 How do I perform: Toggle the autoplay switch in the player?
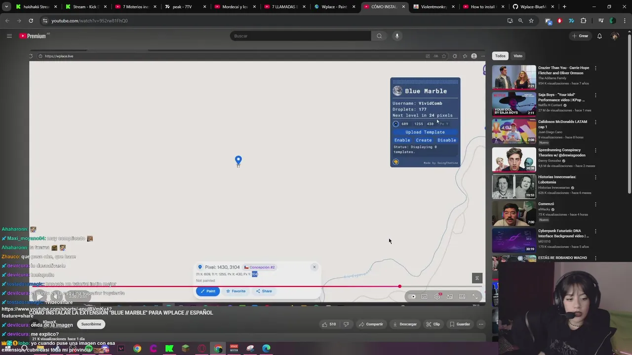(412, 296)
